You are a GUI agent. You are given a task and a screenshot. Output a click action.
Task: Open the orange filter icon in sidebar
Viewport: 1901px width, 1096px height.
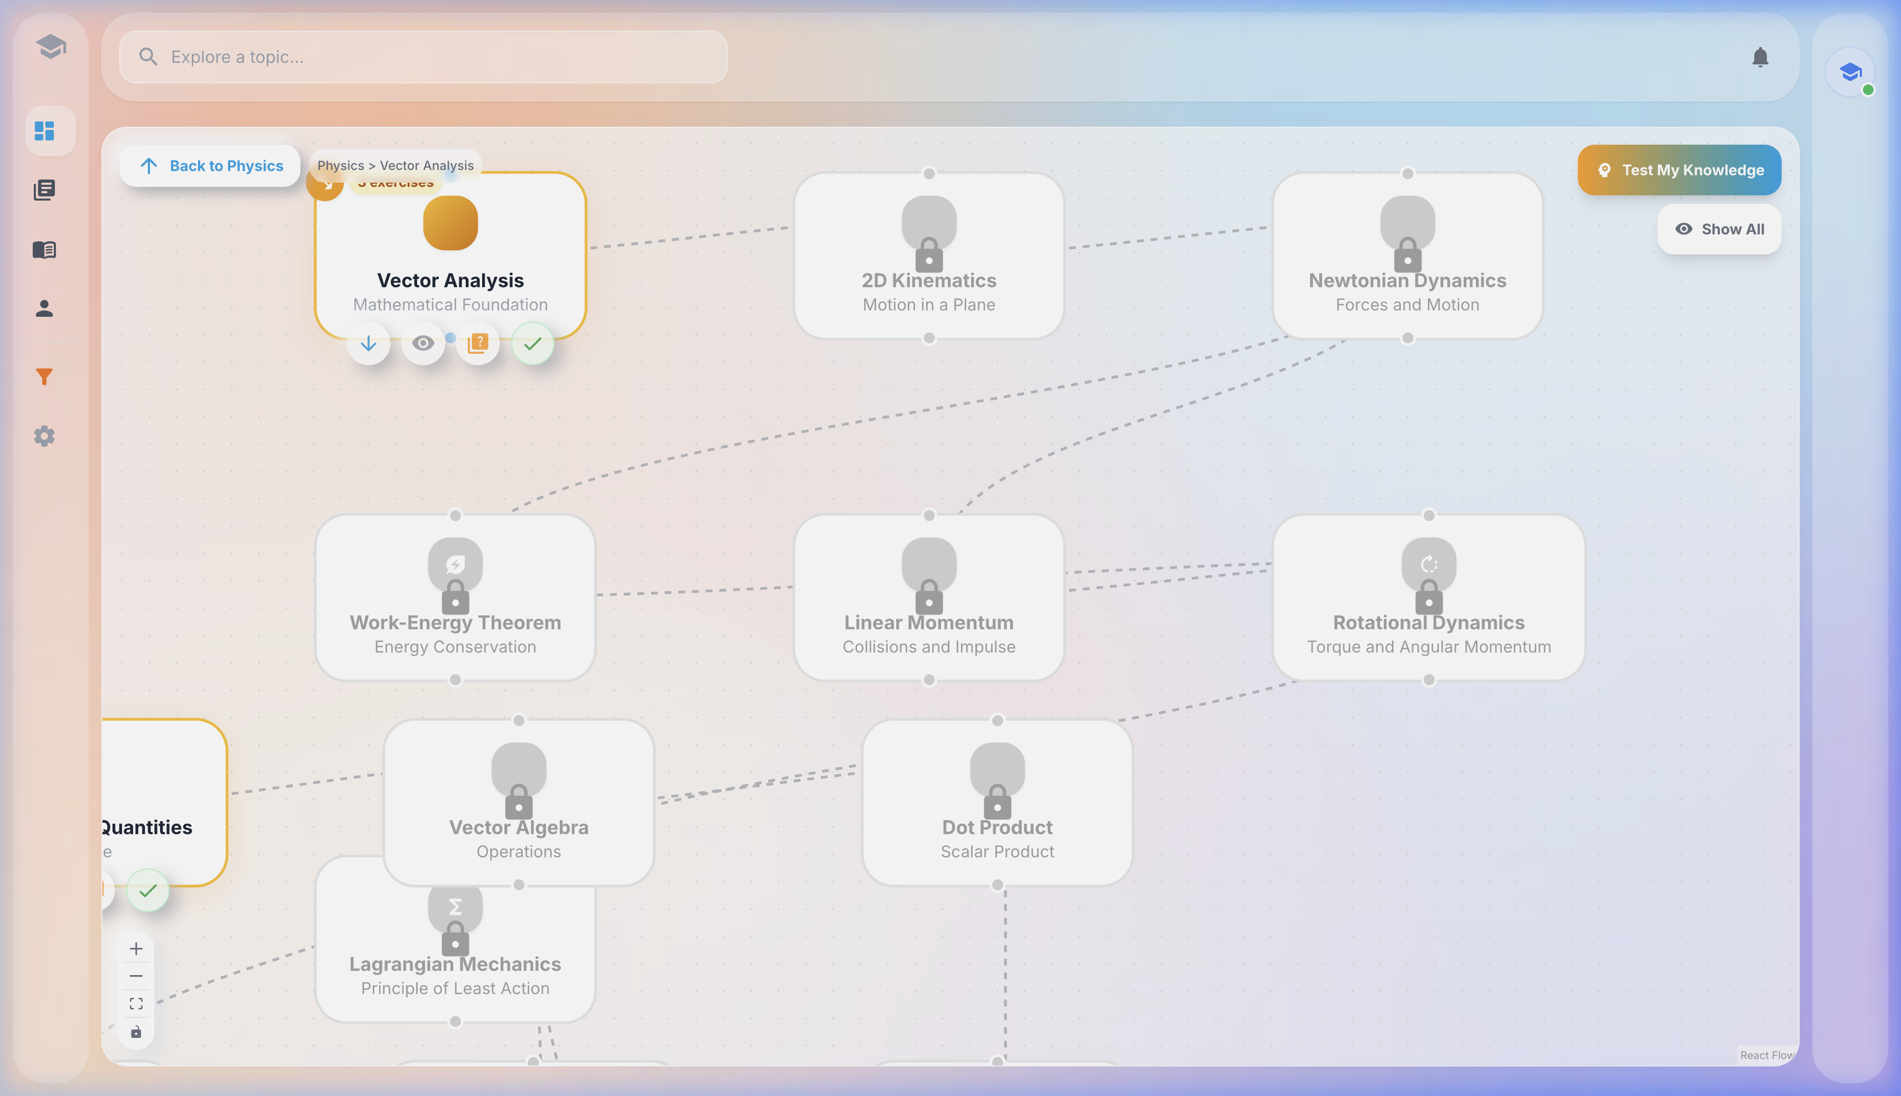(45, 376)
